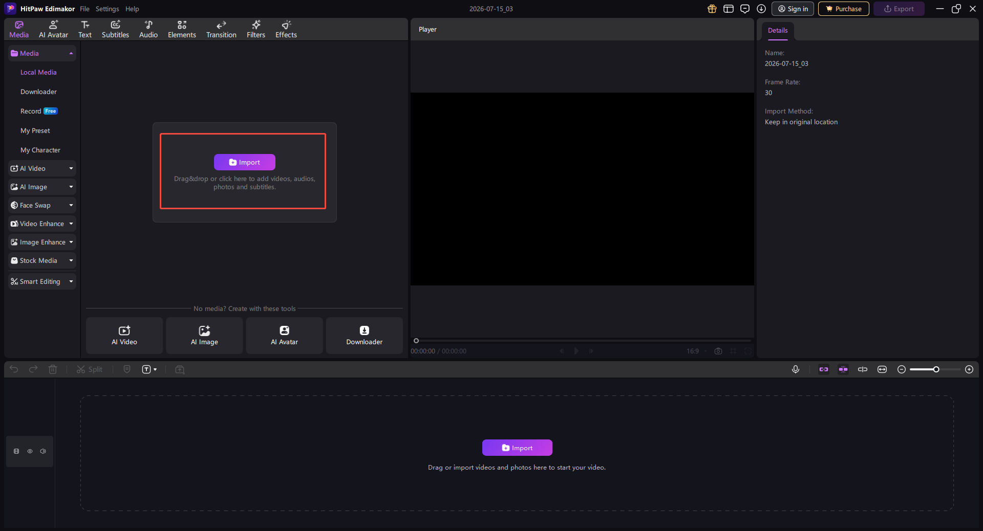Click the export-clip box icon in timeline toolbar
983x531 pixels.
(180, 369)
